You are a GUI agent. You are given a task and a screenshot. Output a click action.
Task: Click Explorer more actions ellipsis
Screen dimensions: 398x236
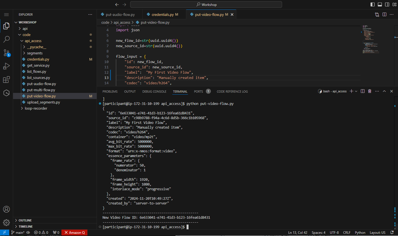[x=90, y=15]
